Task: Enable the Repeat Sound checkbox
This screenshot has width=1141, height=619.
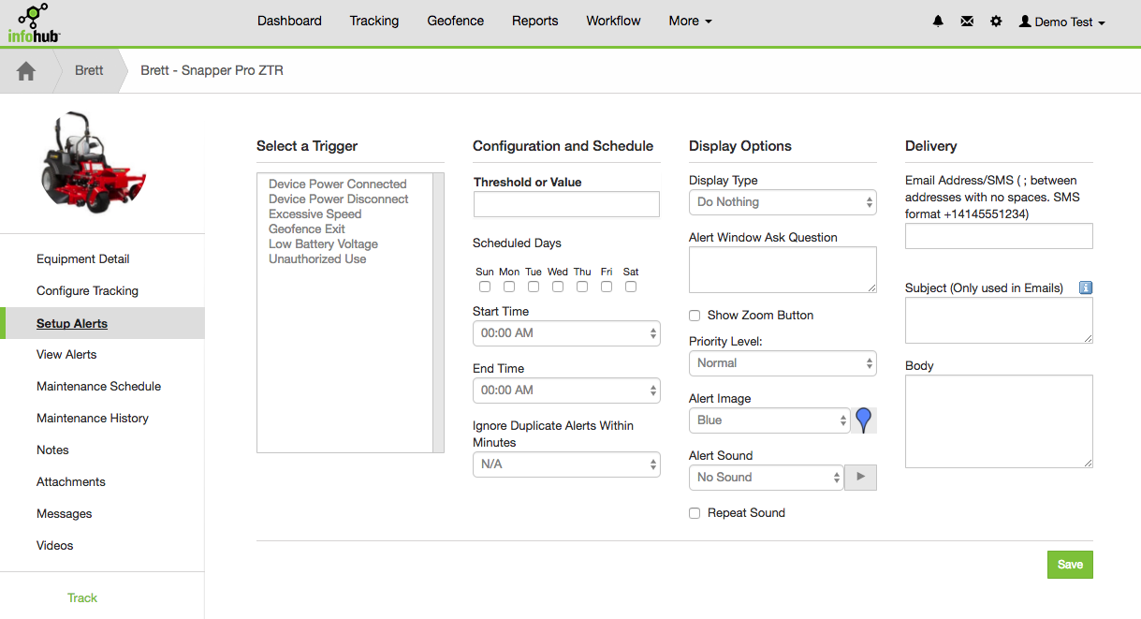Action: tap(695, 513)
